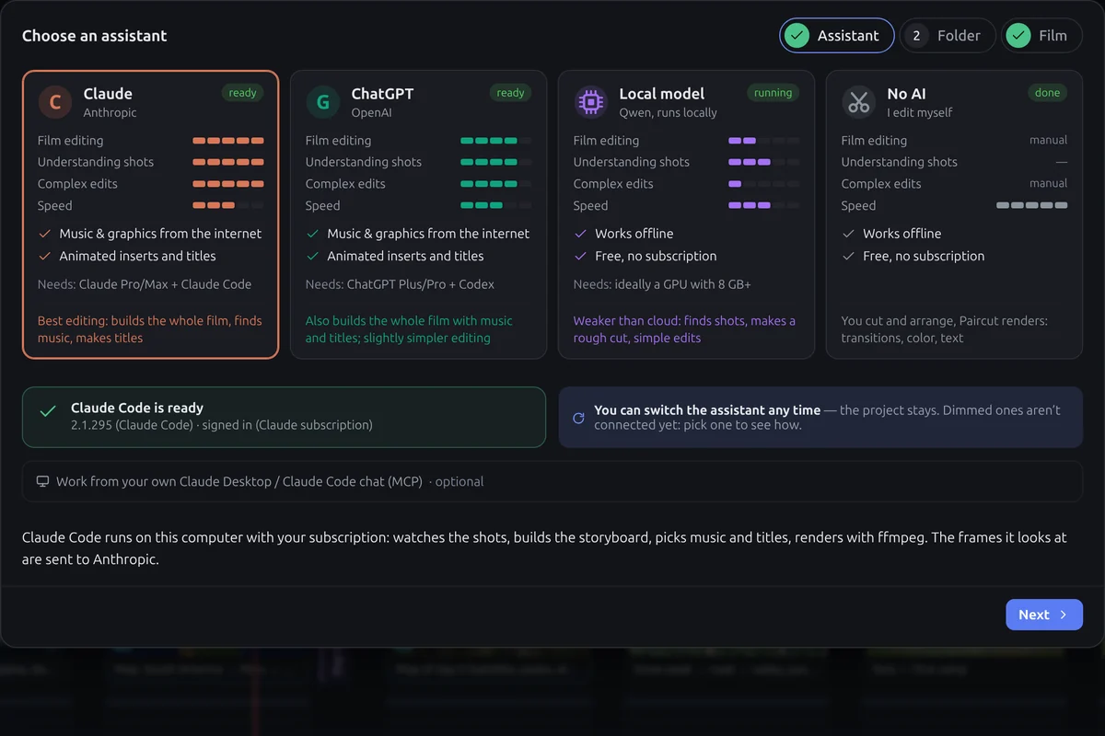
Task: Click Local model's Free, no subscription feature
Action: click(646, 256)
